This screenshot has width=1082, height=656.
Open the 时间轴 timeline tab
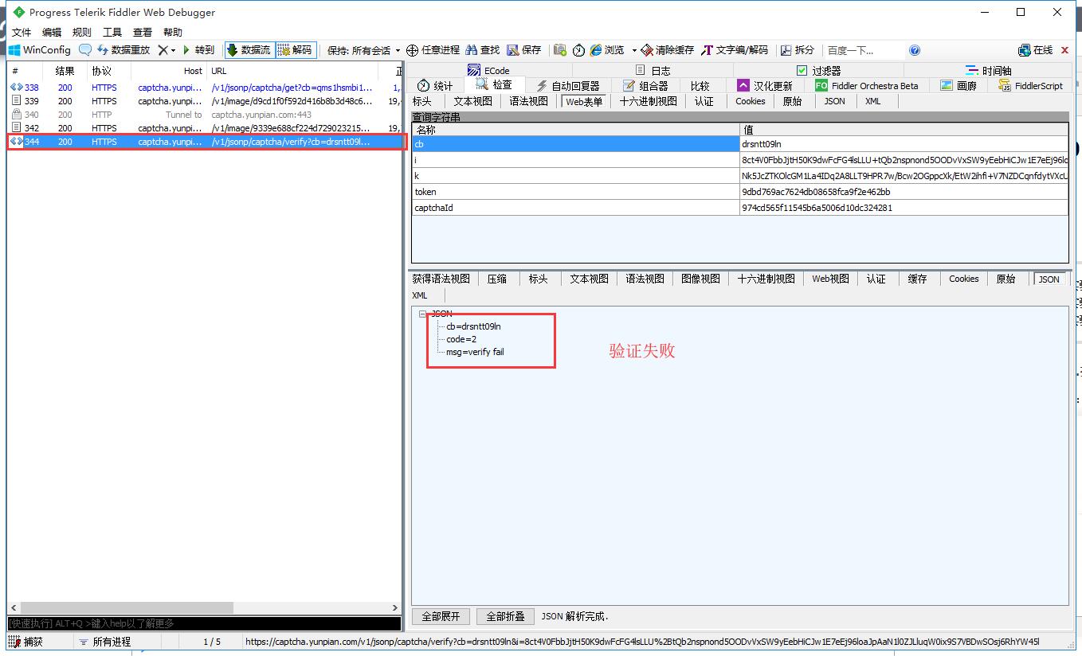(988, 70)
